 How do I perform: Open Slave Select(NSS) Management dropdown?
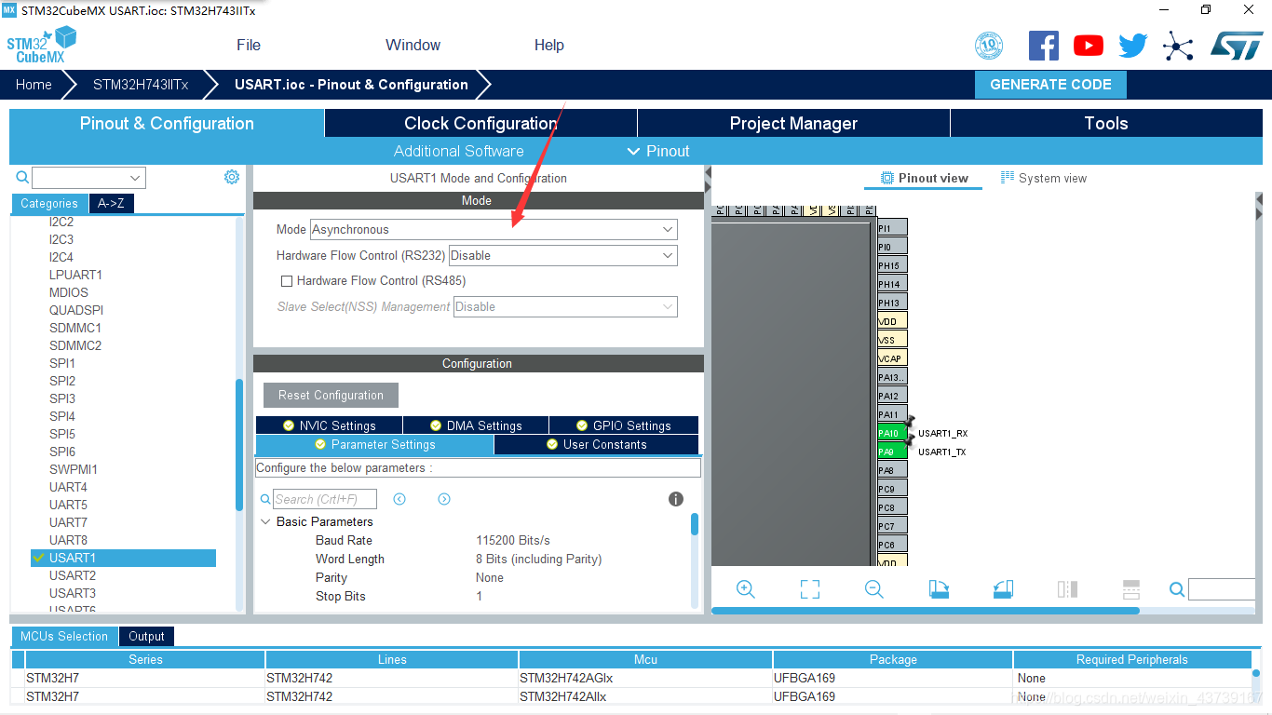[565, 306]
